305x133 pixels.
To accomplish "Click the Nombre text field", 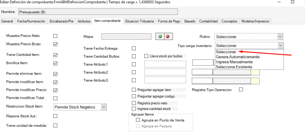I will 98,12.
